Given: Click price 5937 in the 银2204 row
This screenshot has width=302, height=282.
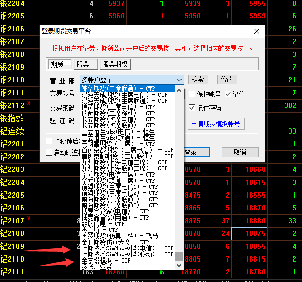Looking at the screenshot, I should click(116, 3).
